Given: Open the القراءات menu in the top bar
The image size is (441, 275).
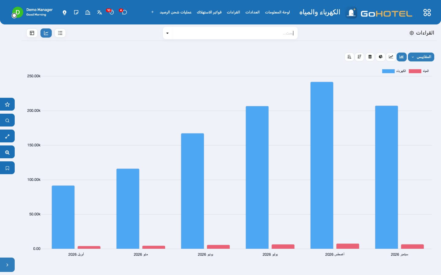Looking at the screenshot, I should pyautogui.click(x=233, y=12).
